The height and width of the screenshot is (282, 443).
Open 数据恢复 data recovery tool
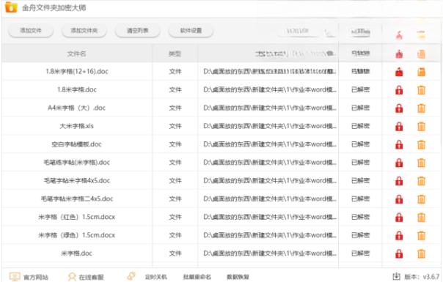[238, 277]
